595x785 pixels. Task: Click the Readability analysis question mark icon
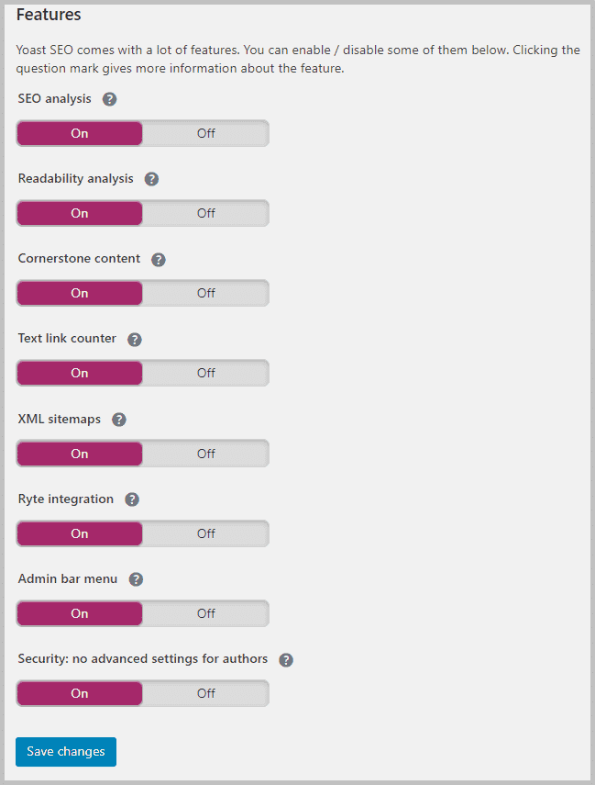point(151,179)
